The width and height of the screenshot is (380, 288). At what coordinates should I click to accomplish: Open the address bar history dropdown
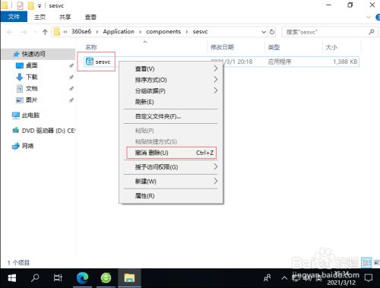(x=264, y=32)
